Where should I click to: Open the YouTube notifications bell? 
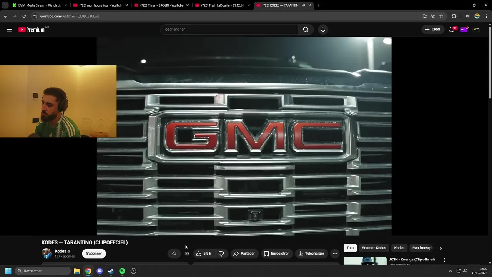pos(452,30)
